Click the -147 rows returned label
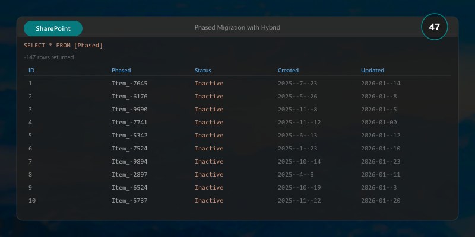This screenshot has width=475, height=237. pos(49,57)
